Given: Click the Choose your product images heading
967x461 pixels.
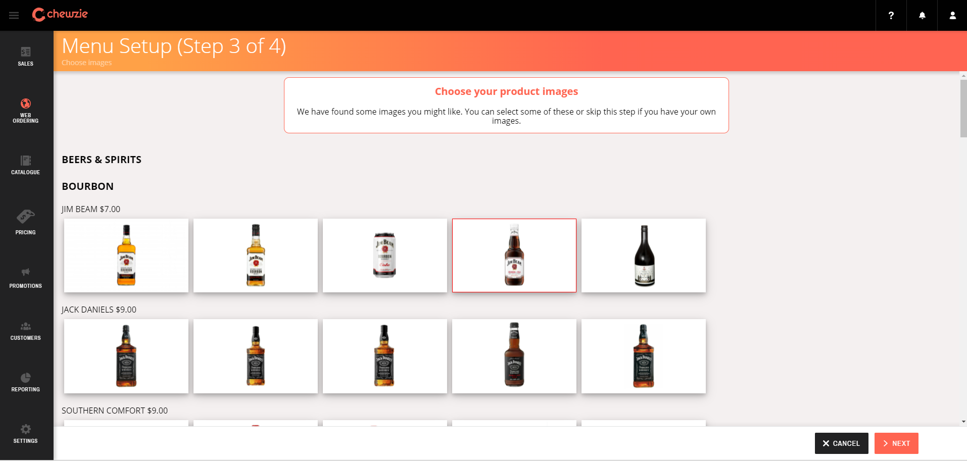Looking at the screenshot, I should 506,91.
